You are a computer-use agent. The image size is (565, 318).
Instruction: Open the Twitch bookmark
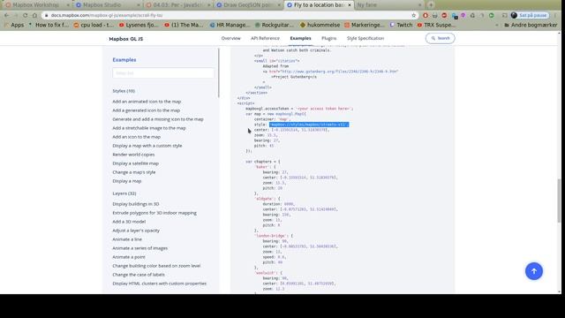tap(401, 25)
